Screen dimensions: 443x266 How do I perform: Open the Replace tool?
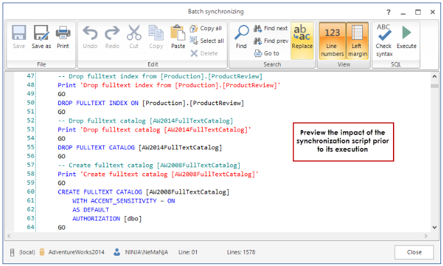tap(302, 37)
